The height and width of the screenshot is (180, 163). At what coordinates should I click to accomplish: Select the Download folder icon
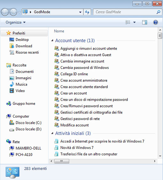click(12, 46)
